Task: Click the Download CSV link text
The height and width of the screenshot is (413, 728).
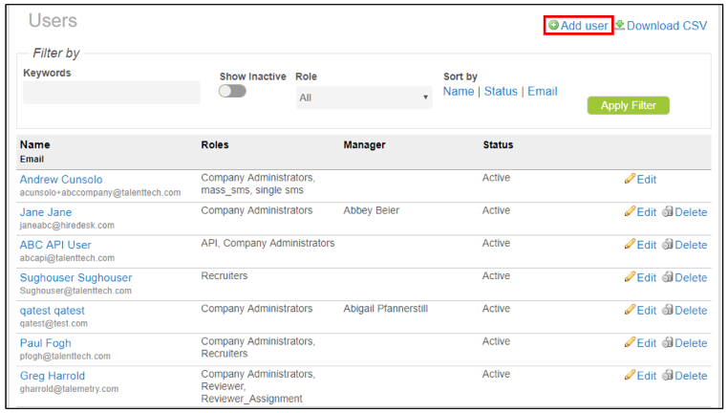Action: (x=667, y=26)
